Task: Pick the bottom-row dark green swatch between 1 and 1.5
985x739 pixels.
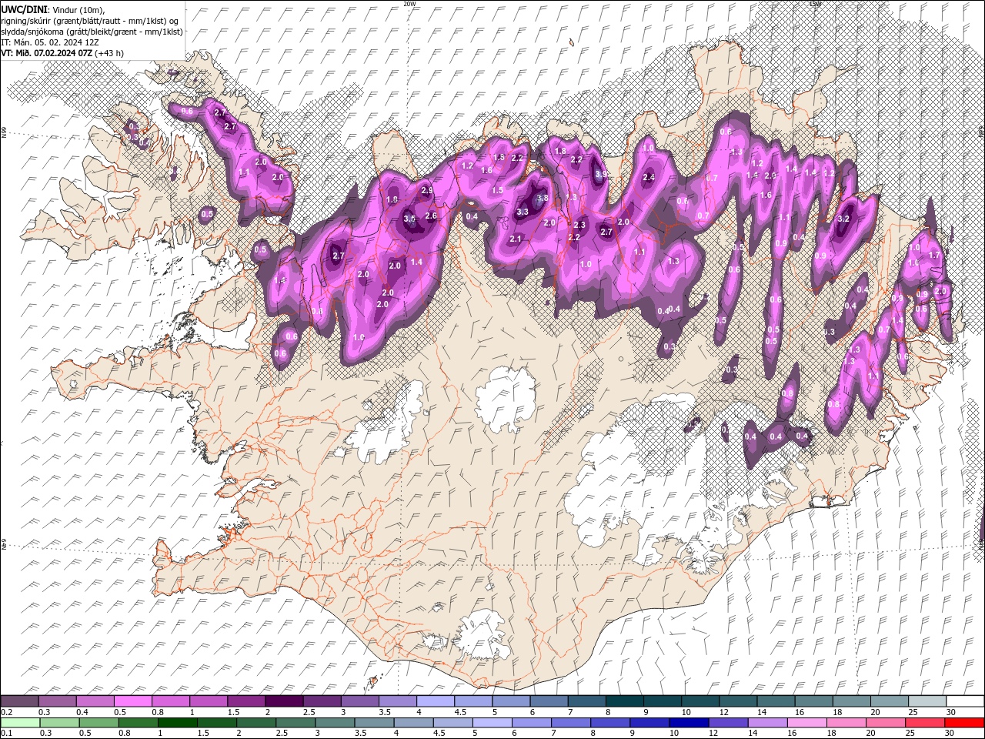Action: click(177, 722)
